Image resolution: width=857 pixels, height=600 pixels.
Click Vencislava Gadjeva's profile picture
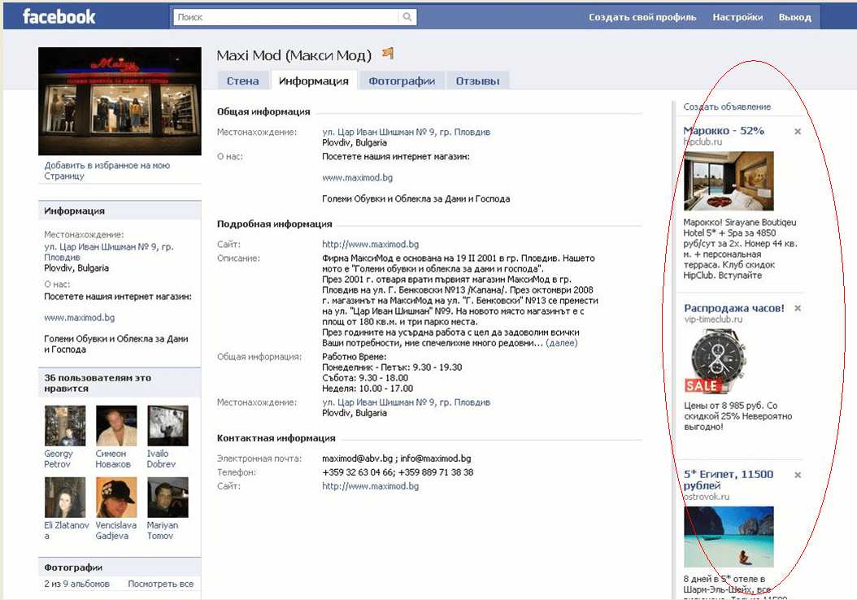click(x=116, y=498)
